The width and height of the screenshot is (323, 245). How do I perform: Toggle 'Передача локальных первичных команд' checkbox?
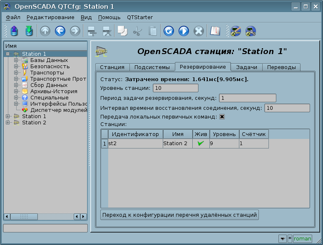[x=222, y=117]
